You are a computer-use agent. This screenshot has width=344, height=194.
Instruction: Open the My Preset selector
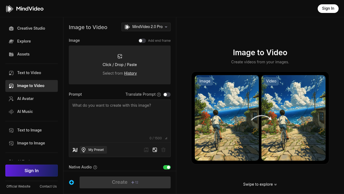pyautogui.click(x=93, y=150)
